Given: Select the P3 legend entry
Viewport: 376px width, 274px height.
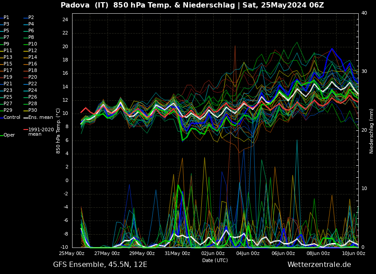Looking at the screenshot, I should pos(6,24).
